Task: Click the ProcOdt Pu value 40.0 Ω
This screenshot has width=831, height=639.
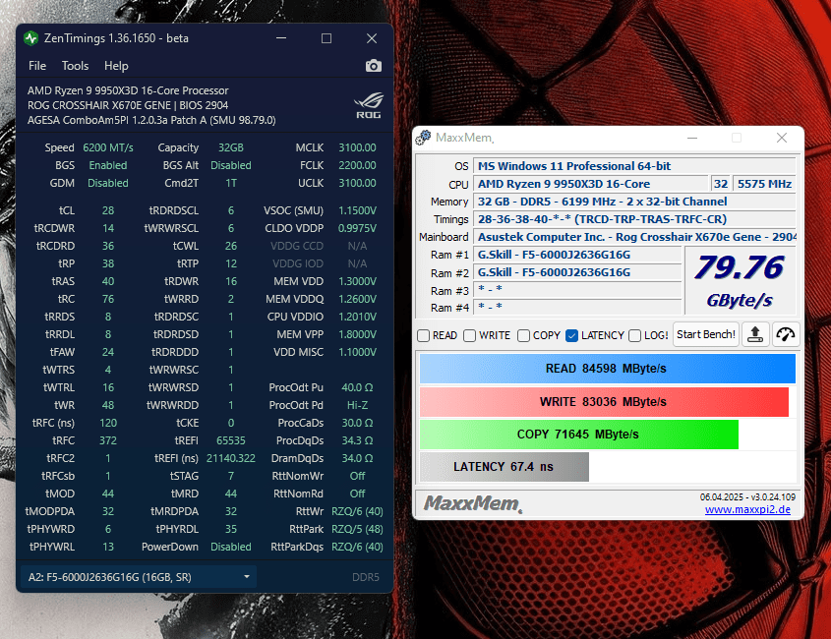Action: click(x=357, y=387)
